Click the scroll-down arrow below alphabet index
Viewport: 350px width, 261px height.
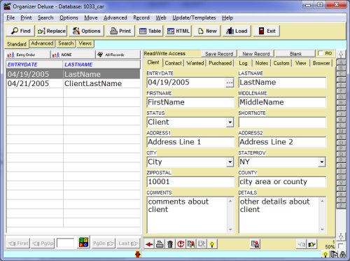[341, 236]
